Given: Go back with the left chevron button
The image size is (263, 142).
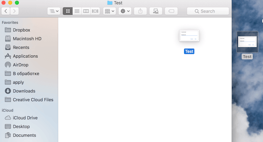Looking at the screenshot, I should (6, 11).
